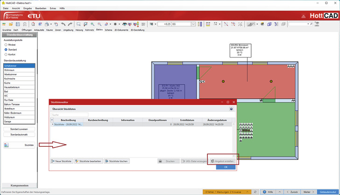Click the Suche search field
This screenshot has height=195, width=340.
69,115
